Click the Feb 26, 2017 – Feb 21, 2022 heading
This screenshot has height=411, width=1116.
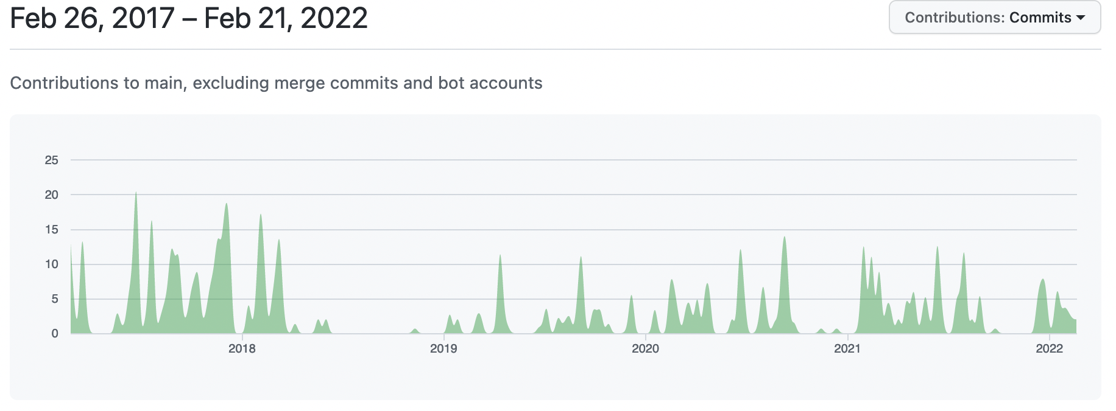pos(189,18)
